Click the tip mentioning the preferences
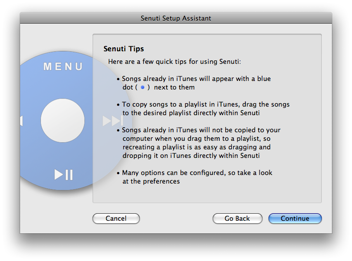This screenshot has width=352, height=261. click(x=197, y=177)
